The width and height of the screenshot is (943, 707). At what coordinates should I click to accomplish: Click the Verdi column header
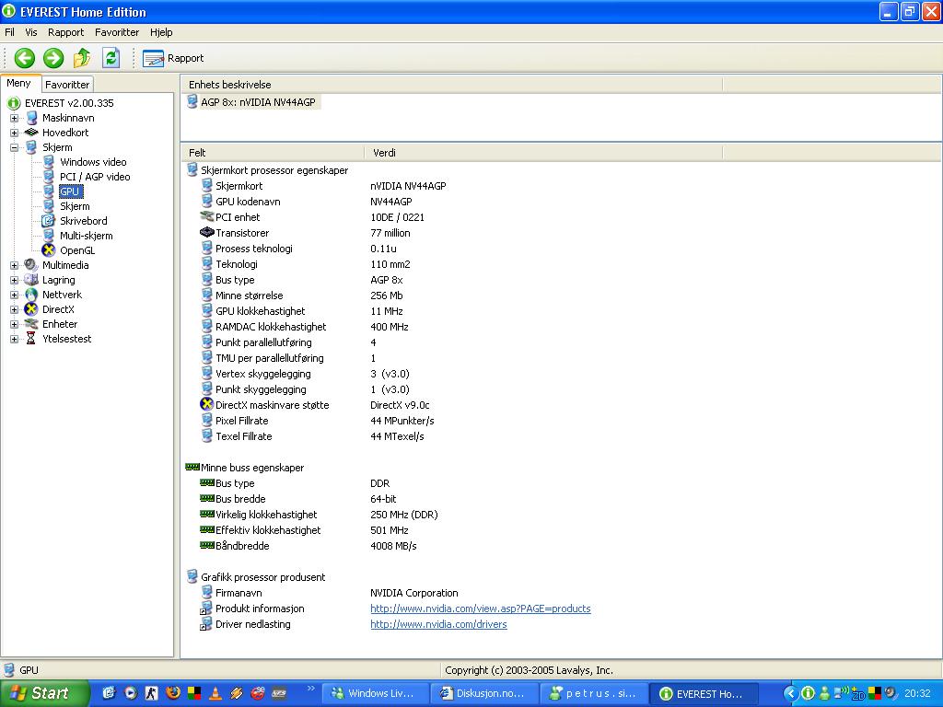[x=543, y=153]
